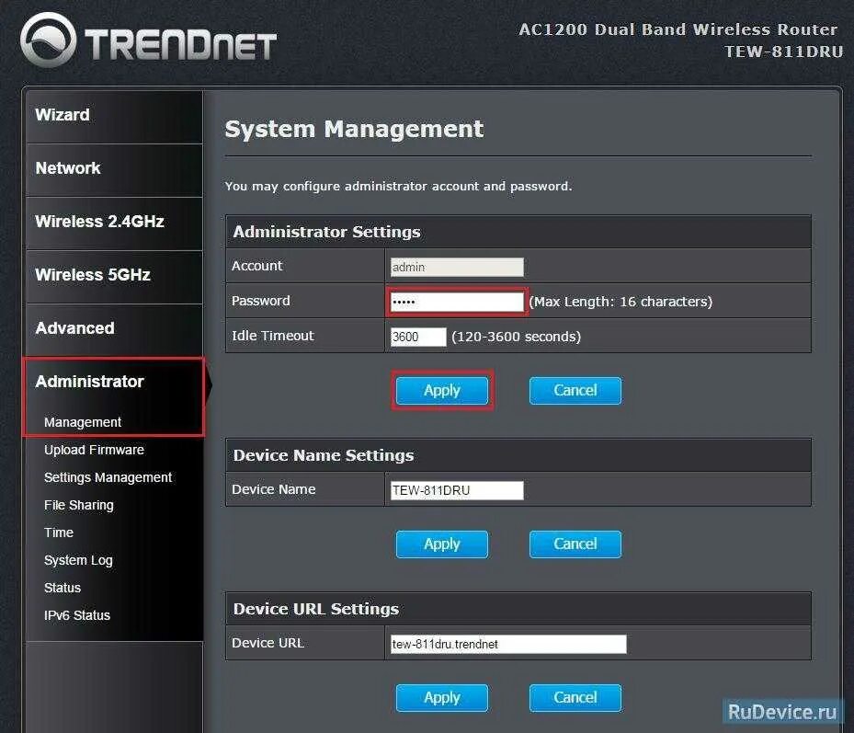
Task: Open the Status page
Action: [63, 588]
